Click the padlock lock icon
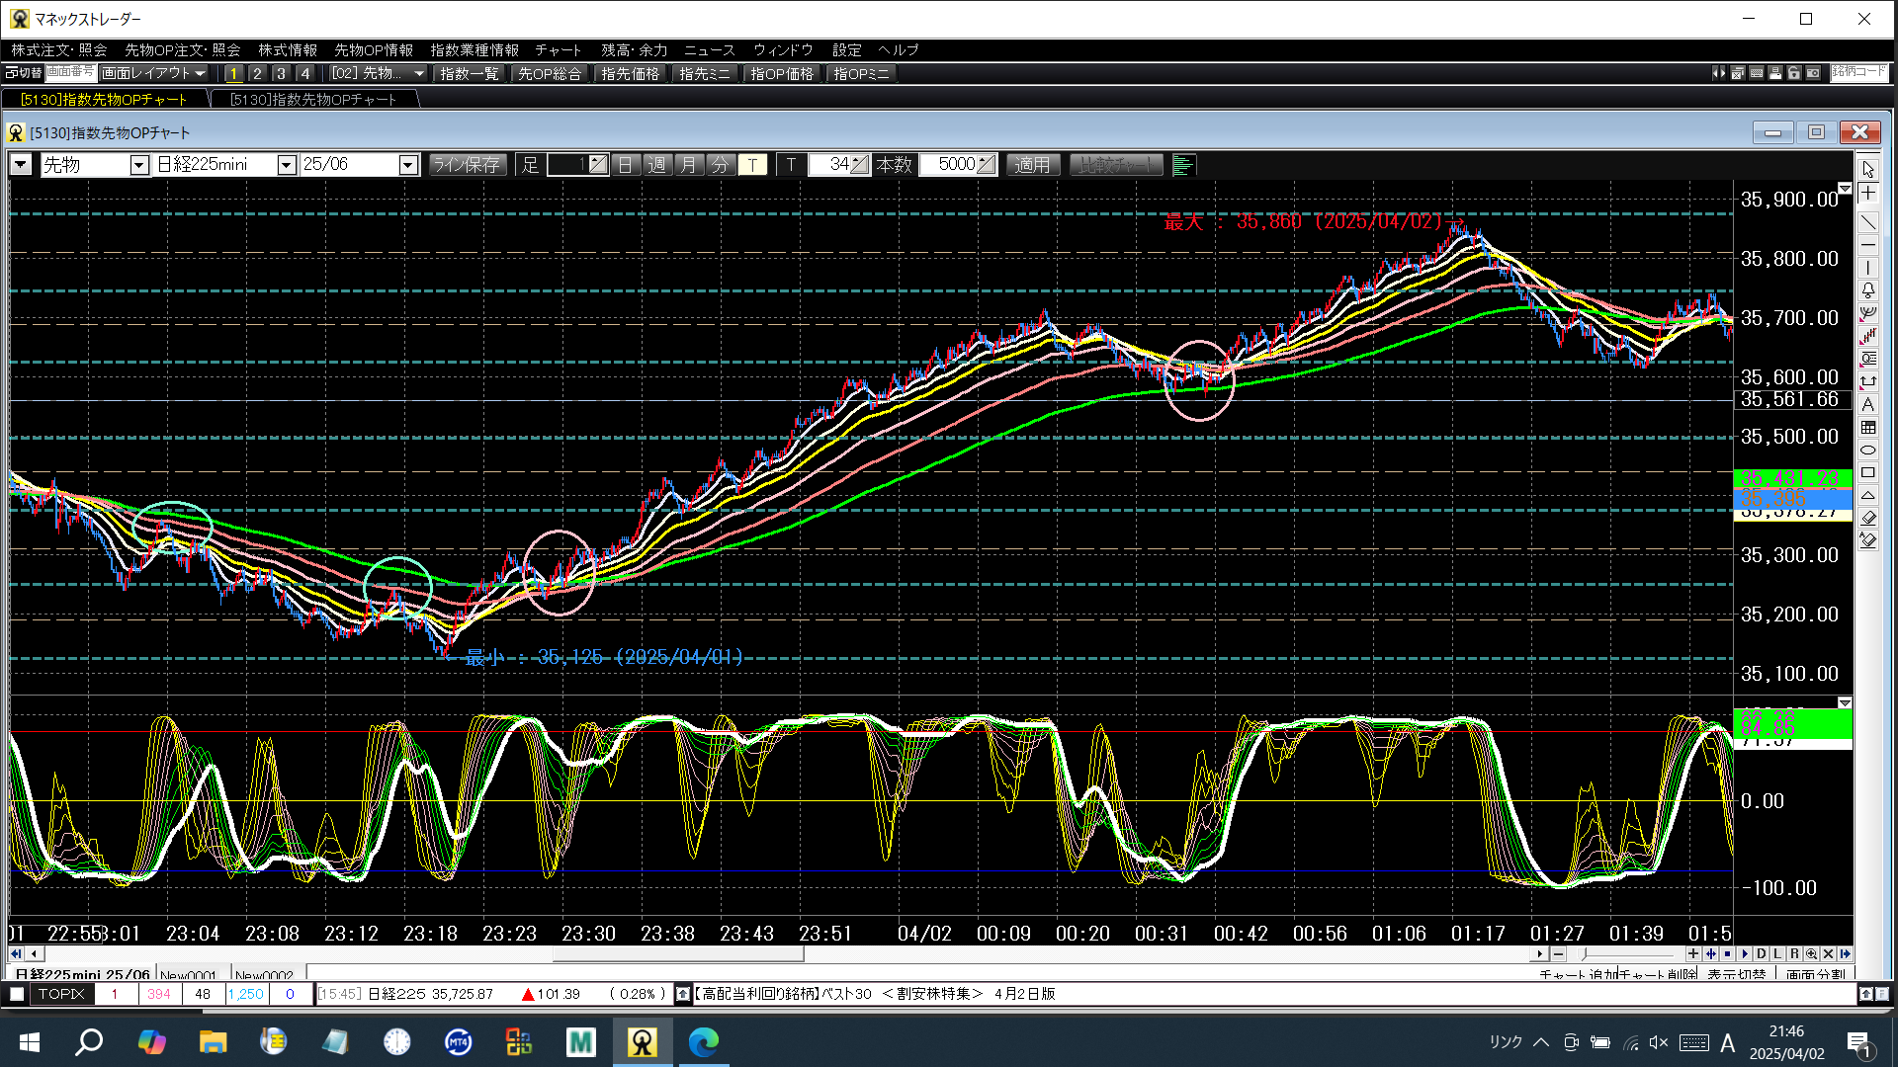 [1793, 73]
